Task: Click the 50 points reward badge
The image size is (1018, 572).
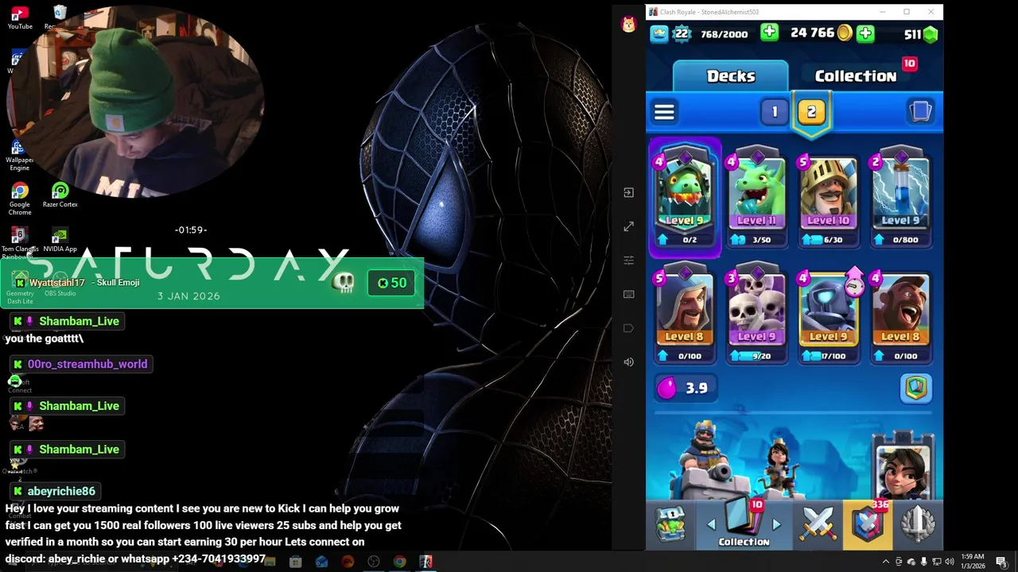Action: pyautogui.click(x=391, y=283)
